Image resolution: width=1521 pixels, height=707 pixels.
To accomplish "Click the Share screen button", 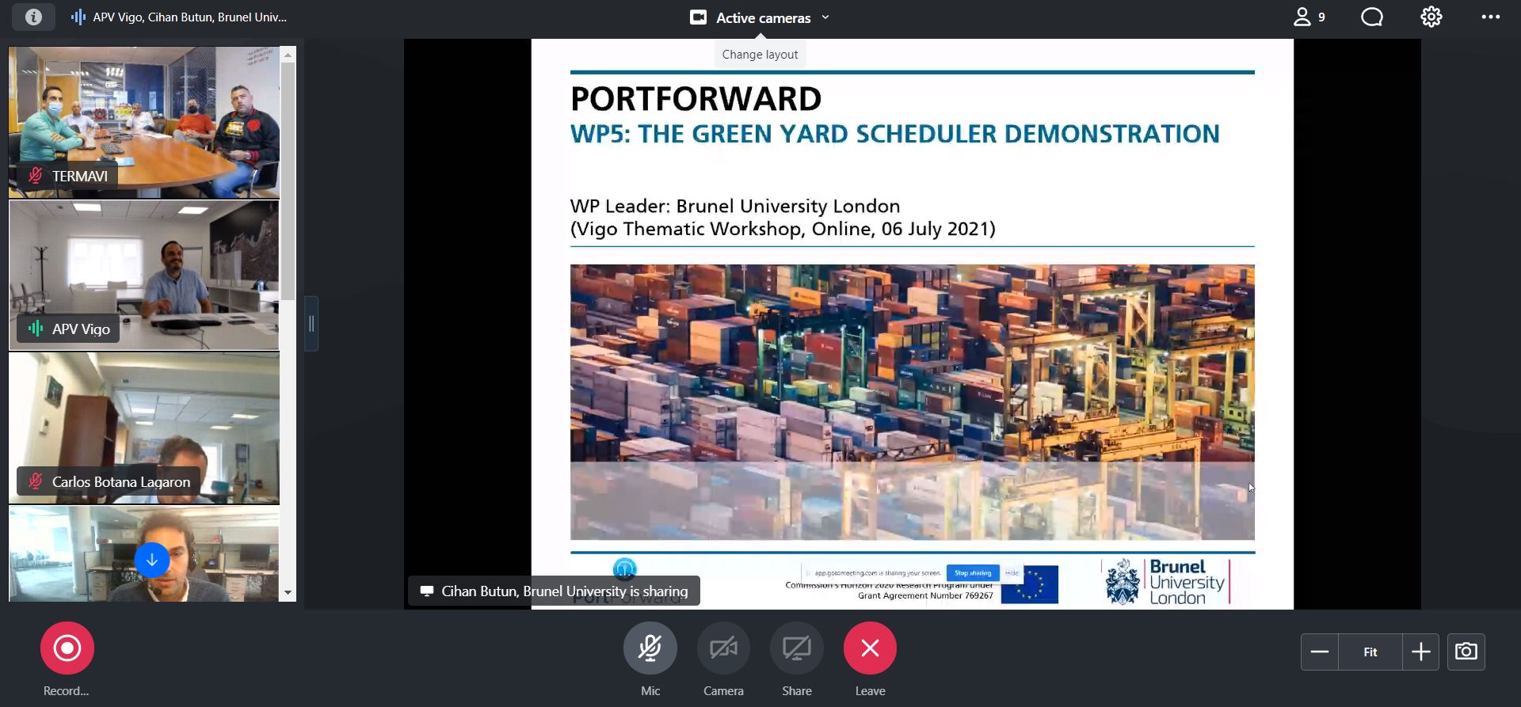I will [797, 648].
